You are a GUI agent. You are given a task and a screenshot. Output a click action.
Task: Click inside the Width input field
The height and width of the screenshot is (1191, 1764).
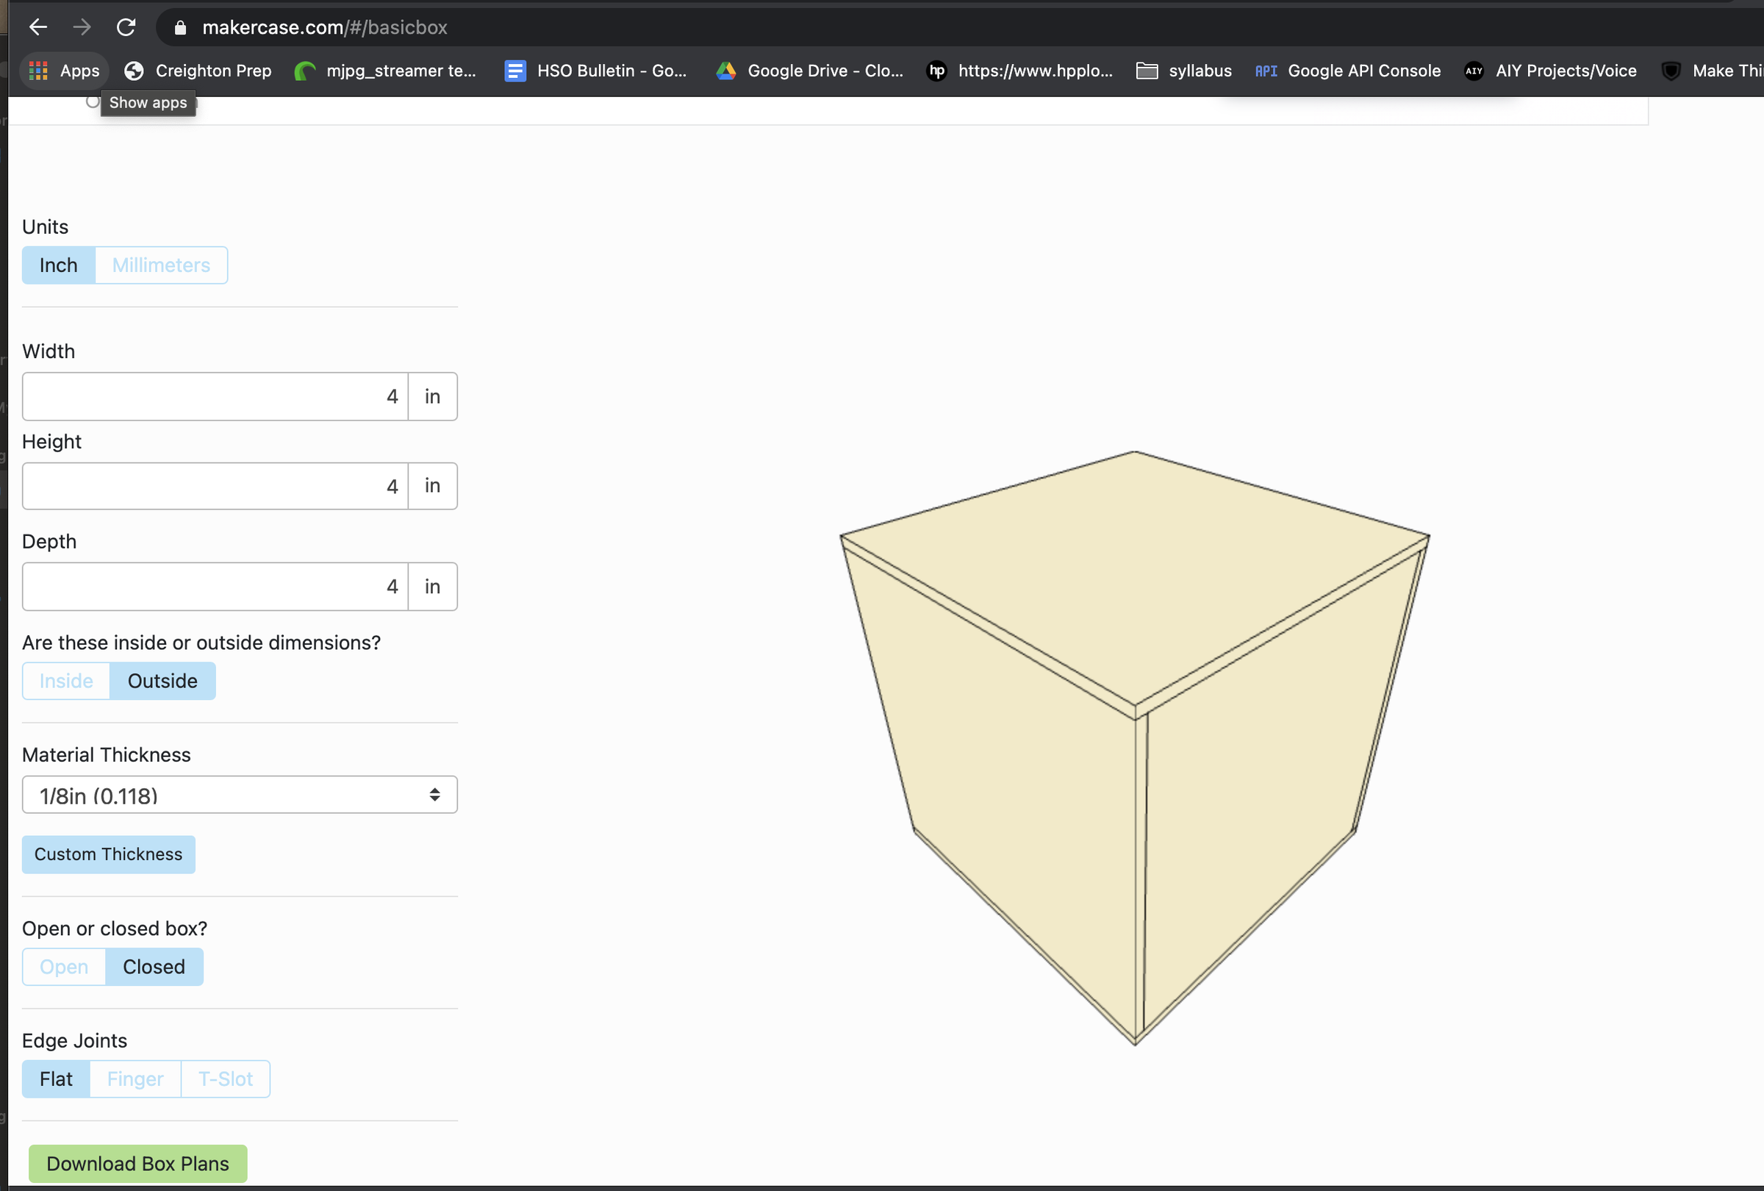click(215, 396)
